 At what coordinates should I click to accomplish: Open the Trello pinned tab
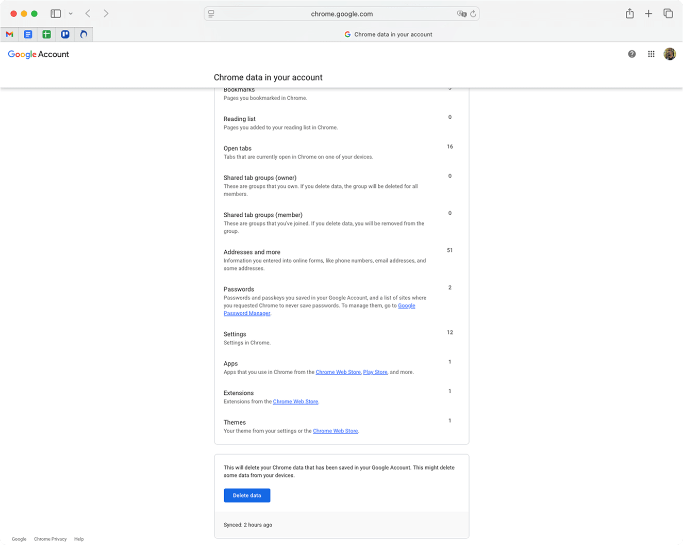[x=65, y=35]
